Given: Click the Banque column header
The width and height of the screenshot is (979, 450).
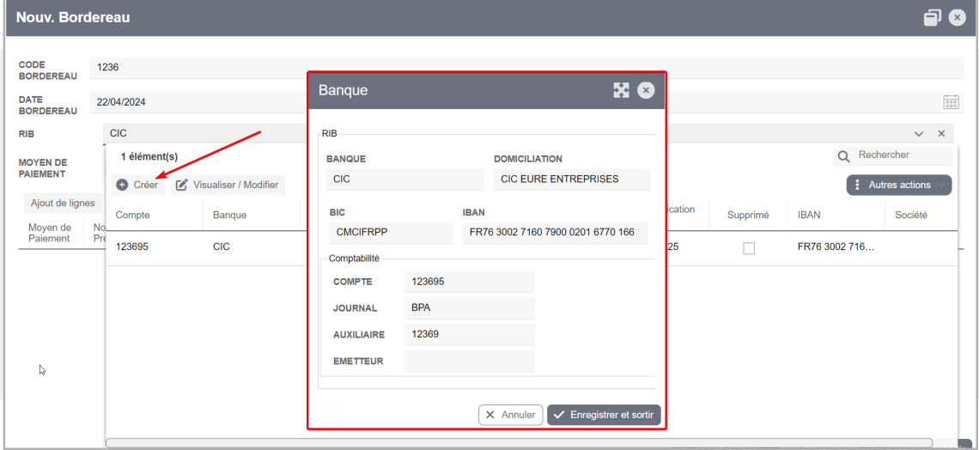Looking at the screenshot, I should coord(230,215).
